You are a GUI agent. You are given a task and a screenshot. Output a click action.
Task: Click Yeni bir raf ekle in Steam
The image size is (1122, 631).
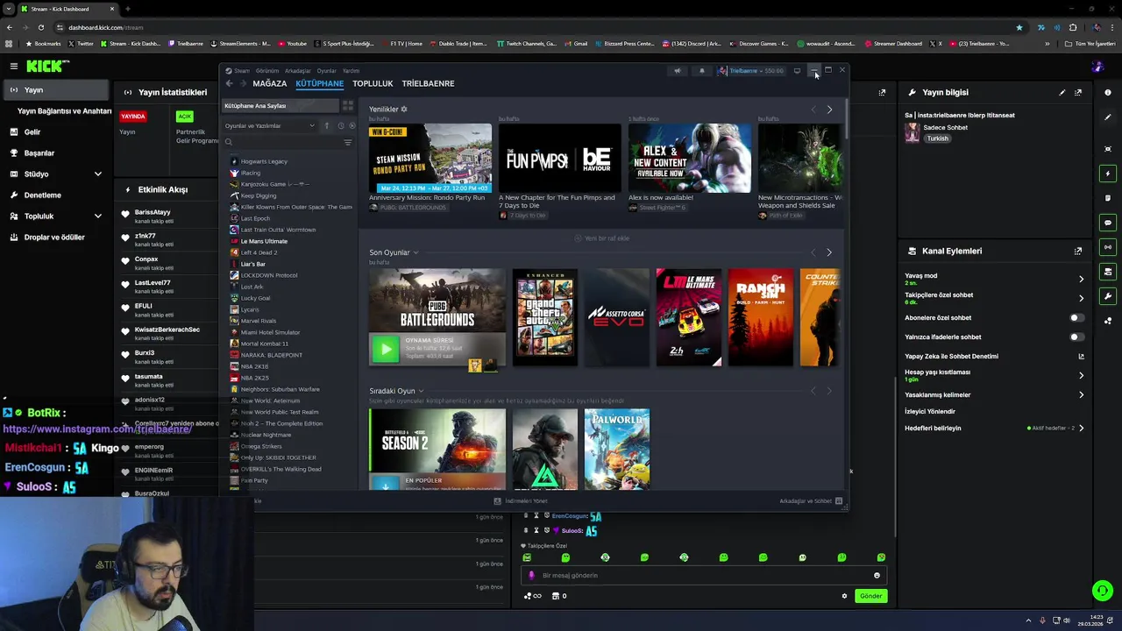pyautogui.click(x=602, y=238)
